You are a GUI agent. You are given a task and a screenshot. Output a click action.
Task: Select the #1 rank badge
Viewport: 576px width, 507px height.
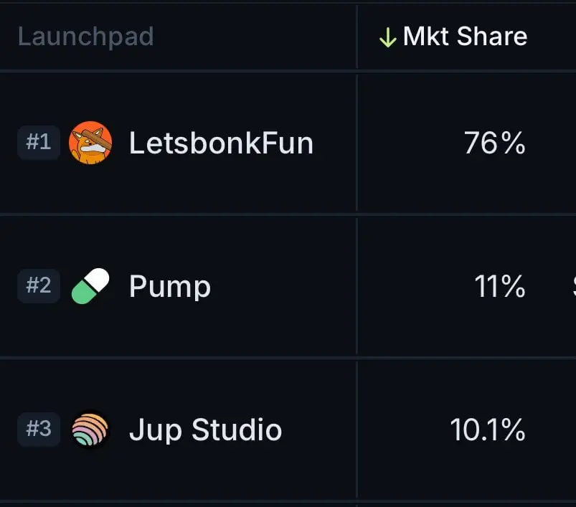(x=39, y=143)
